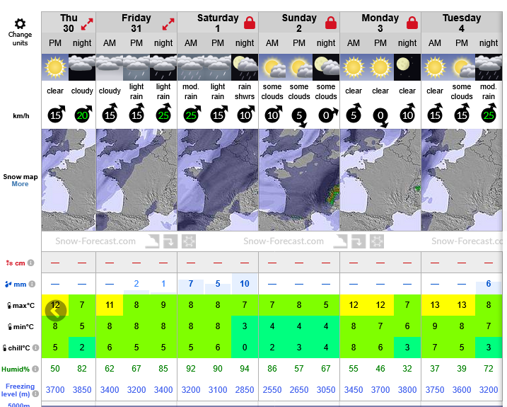Select the Tuesday 4 day header
507x407 pixels.
(462, 23)
